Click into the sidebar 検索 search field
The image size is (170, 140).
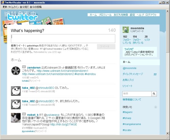[137, 94]
